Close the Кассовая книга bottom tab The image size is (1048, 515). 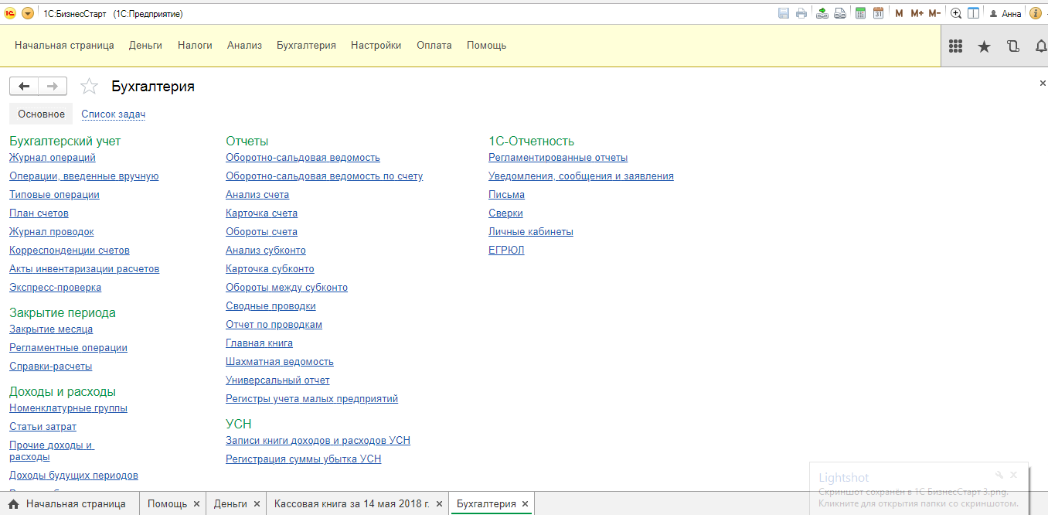pos(439,503)
